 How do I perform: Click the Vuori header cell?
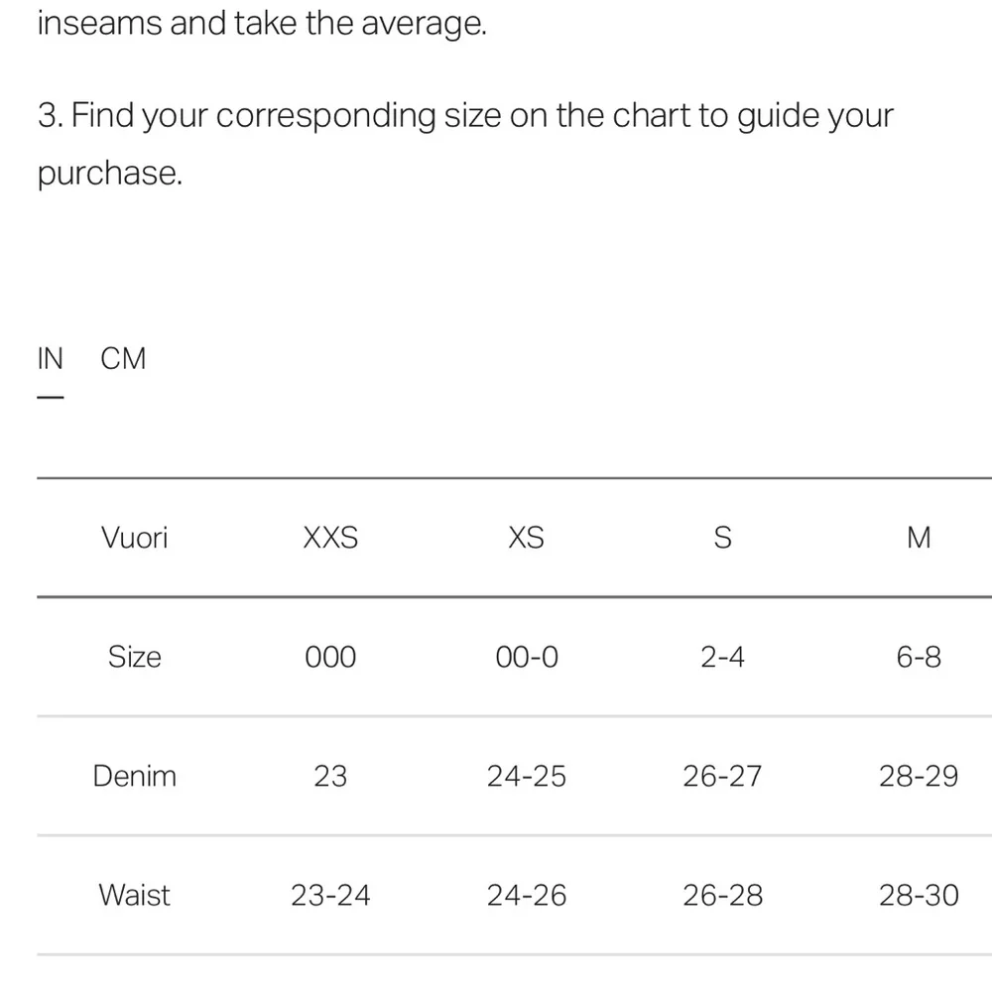[135, 538]
